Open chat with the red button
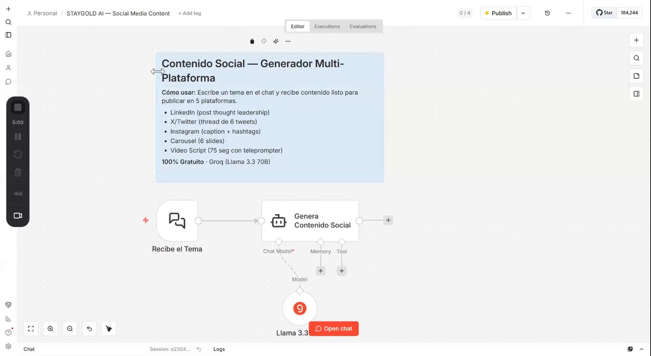The width and height of the screenshot is (651, 356). tap(334, 329)
